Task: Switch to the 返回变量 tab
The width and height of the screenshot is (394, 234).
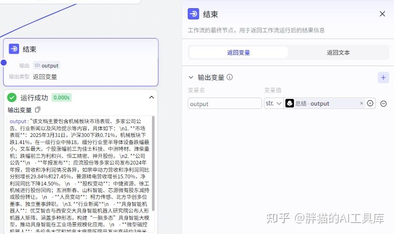Action: click(239, 52)
